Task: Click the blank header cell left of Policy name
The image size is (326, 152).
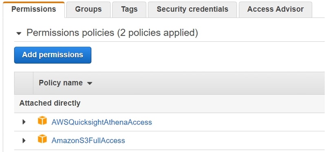Action: [24, 83]
